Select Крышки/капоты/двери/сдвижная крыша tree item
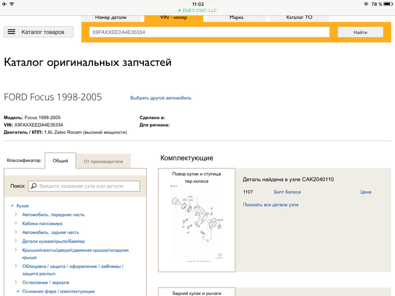The image size is (395, 296). 75,254
